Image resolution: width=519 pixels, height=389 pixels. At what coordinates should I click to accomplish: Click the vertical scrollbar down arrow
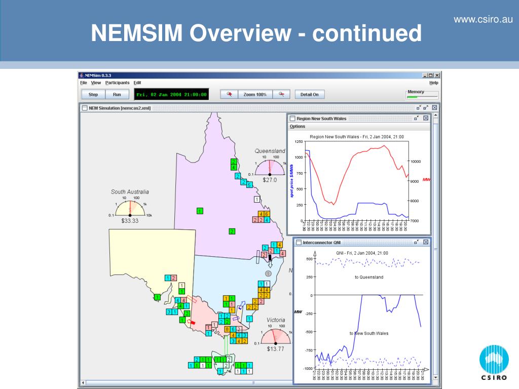click(435, 377)
